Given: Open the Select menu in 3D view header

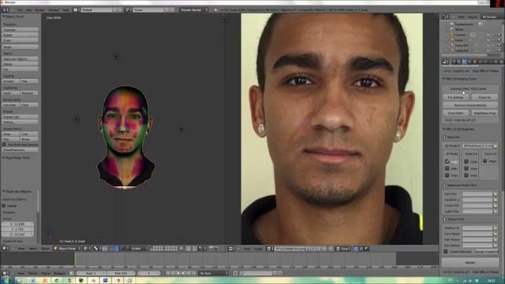Looking at the screenshot, I should click(x=33, y=248).
